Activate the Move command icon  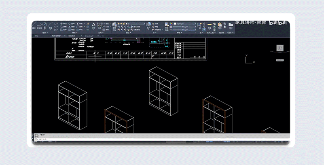[x=61, y=23]
